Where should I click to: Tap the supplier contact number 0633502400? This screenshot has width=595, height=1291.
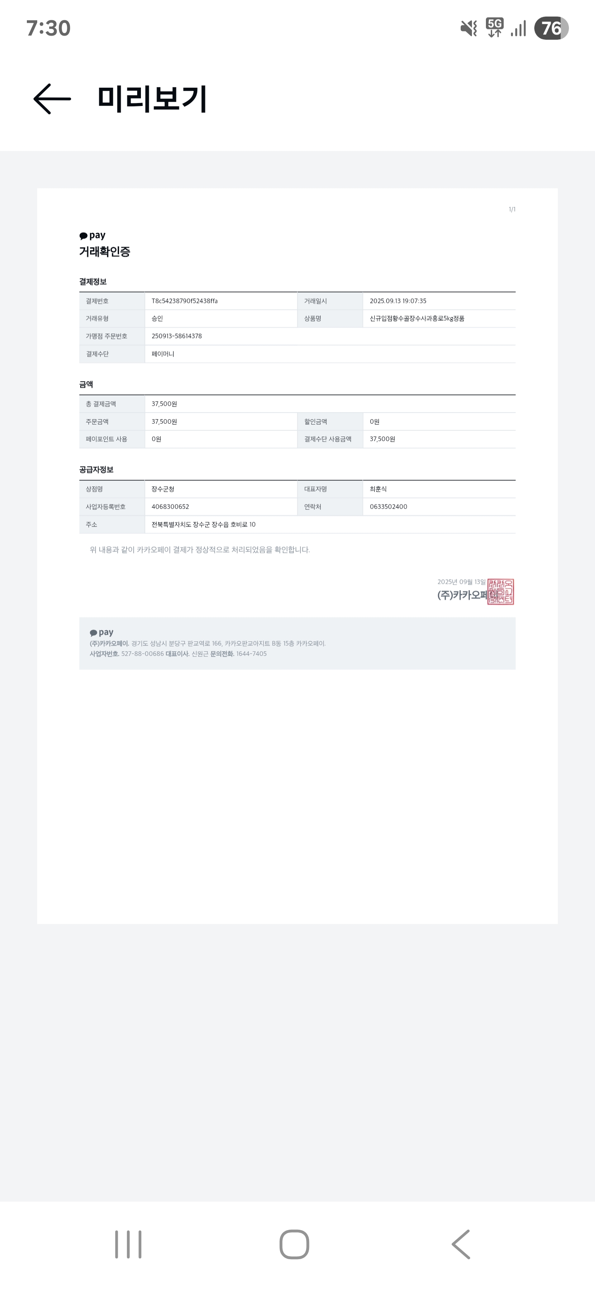[x=388, y=507]
